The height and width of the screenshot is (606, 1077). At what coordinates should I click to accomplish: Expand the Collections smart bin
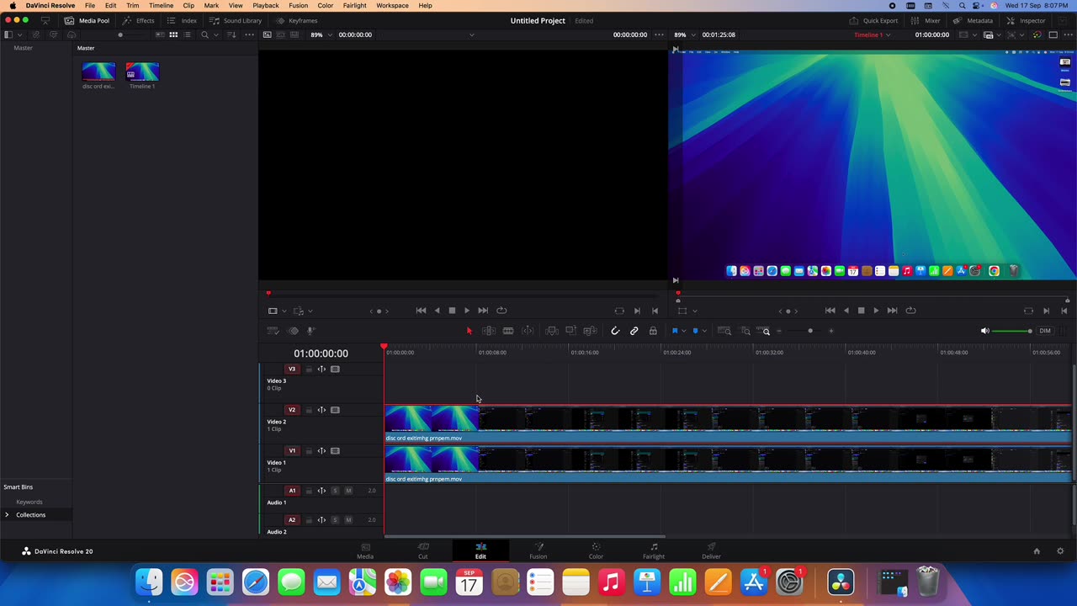tap(7, 514)
